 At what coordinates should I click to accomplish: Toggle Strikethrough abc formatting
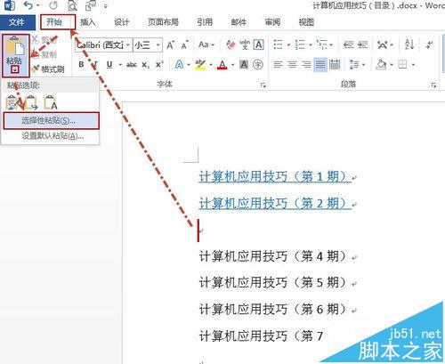(x=132, y=65)
